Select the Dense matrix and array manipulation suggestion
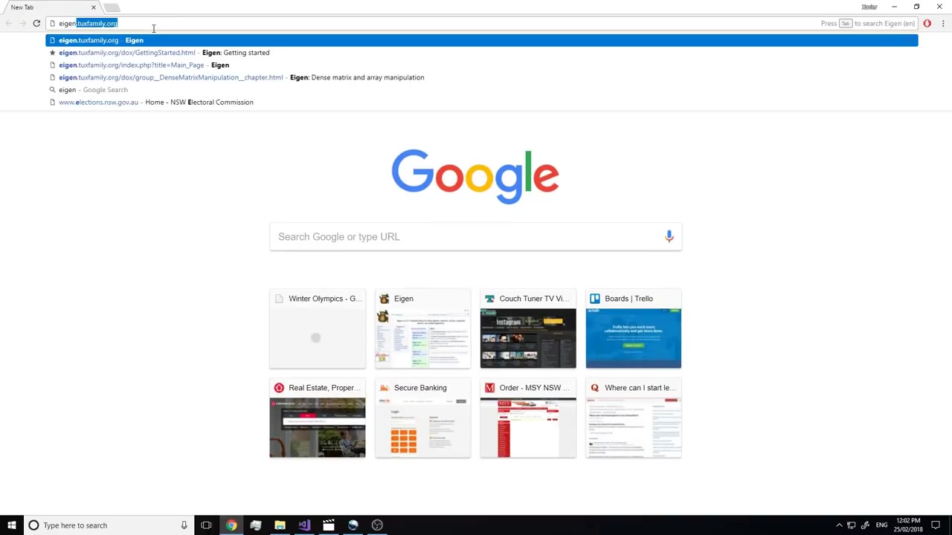 click(482, 77)
